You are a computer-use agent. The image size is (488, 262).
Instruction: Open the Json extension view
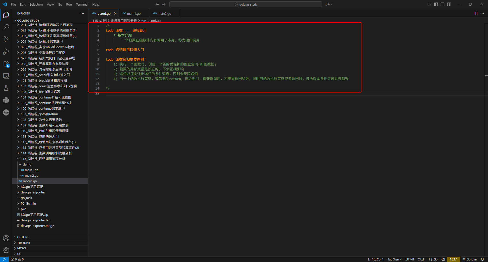(6, 112)
